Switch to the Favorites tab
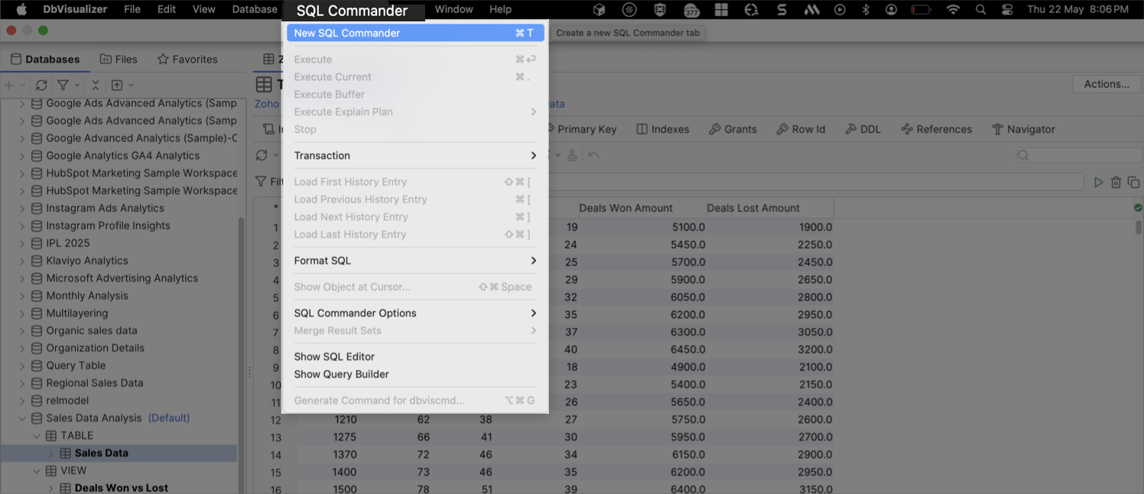This screenshot has width=1144, height=494. pos(187,59)
